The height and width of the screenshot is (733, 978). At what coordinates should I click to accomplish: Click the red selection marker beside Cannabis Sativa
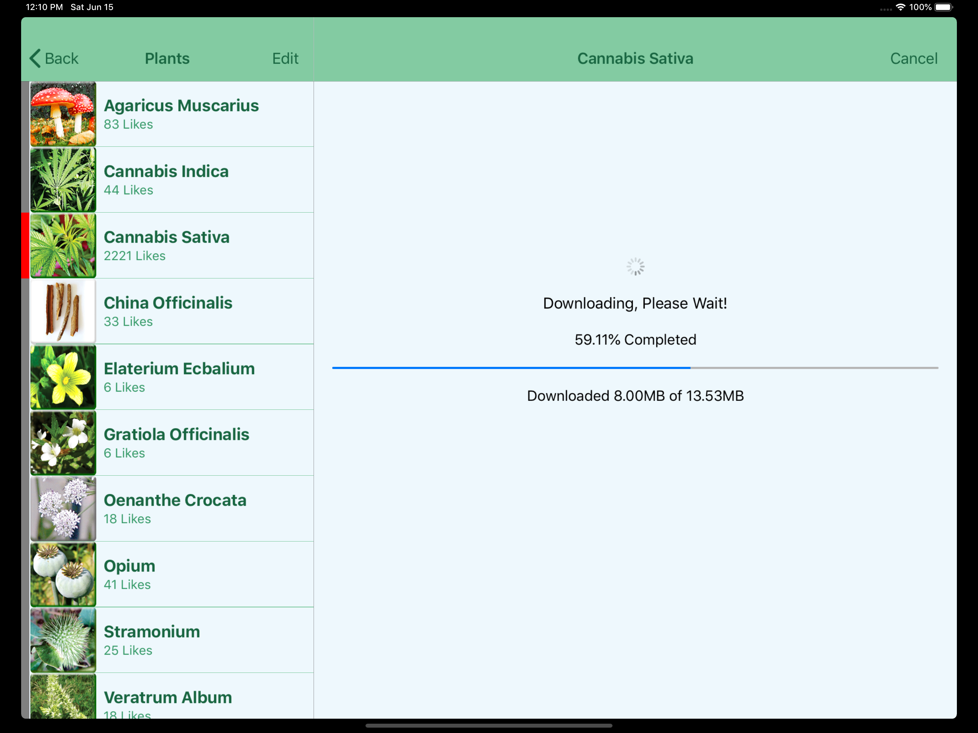pyautogui.click(x=25, y=246)
